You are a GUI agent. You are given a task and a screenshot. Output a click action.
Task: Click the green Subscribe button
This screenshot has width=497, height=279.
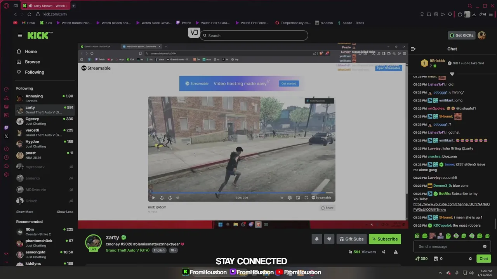385,239
